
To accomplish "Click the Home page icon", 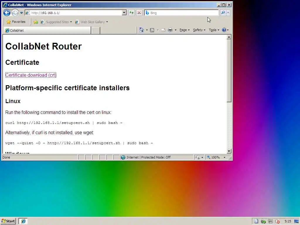I will point(142,30).
